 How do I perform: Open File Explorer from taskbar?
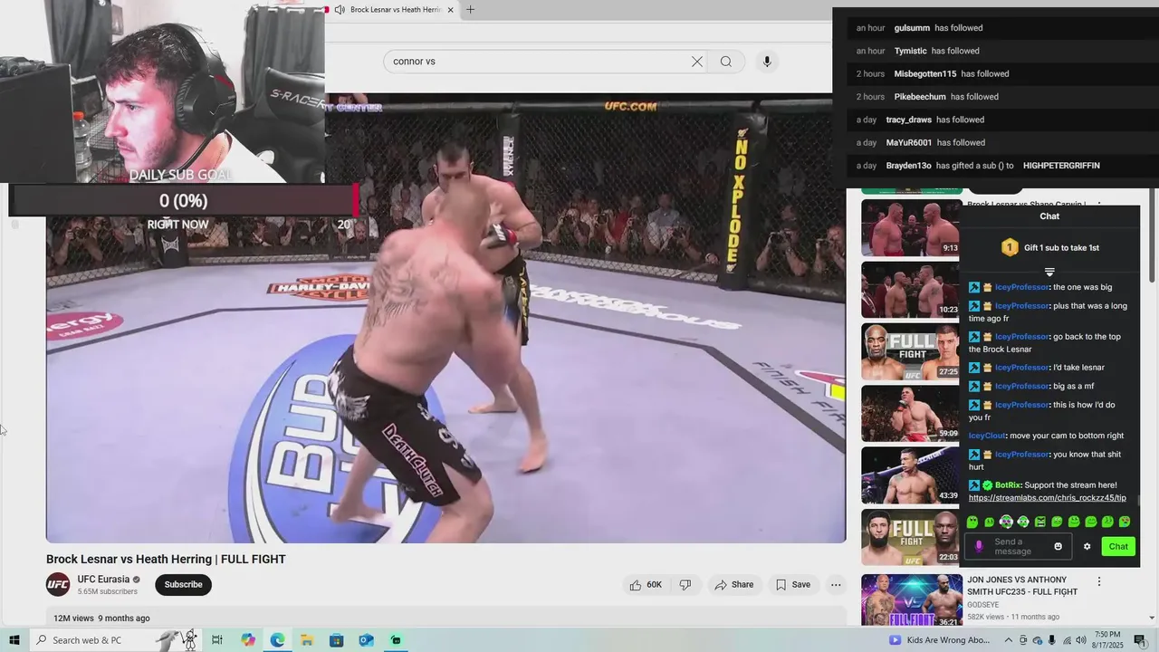click(x=307, y=640)
